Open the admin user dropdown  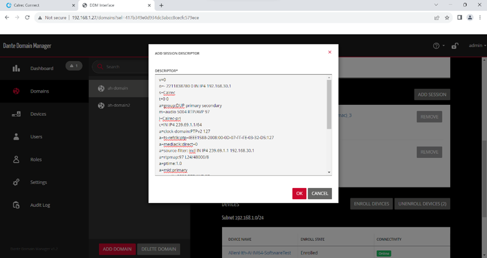click(477, 46)
